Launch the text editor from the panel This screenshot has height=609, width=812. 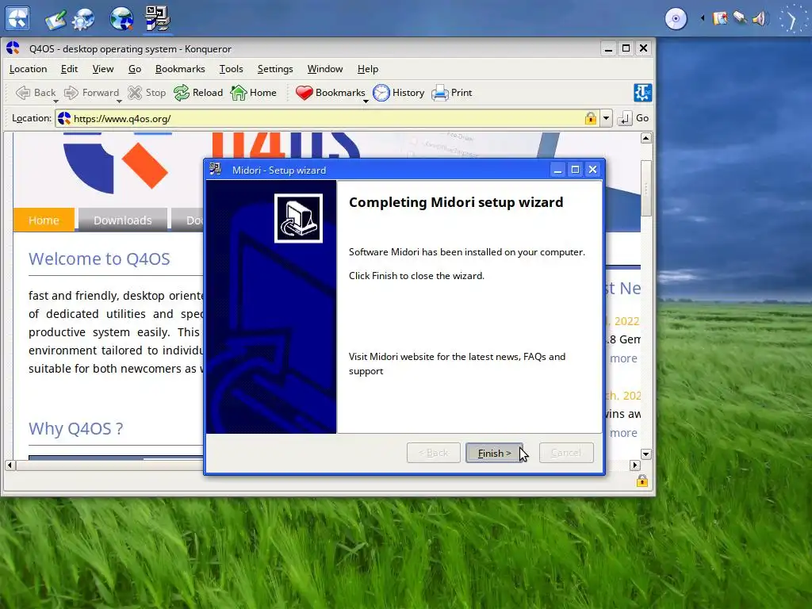click(x=56, y=19)
